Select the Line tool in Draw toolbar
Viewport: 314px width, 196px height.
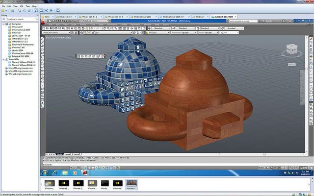click(43, 39)
